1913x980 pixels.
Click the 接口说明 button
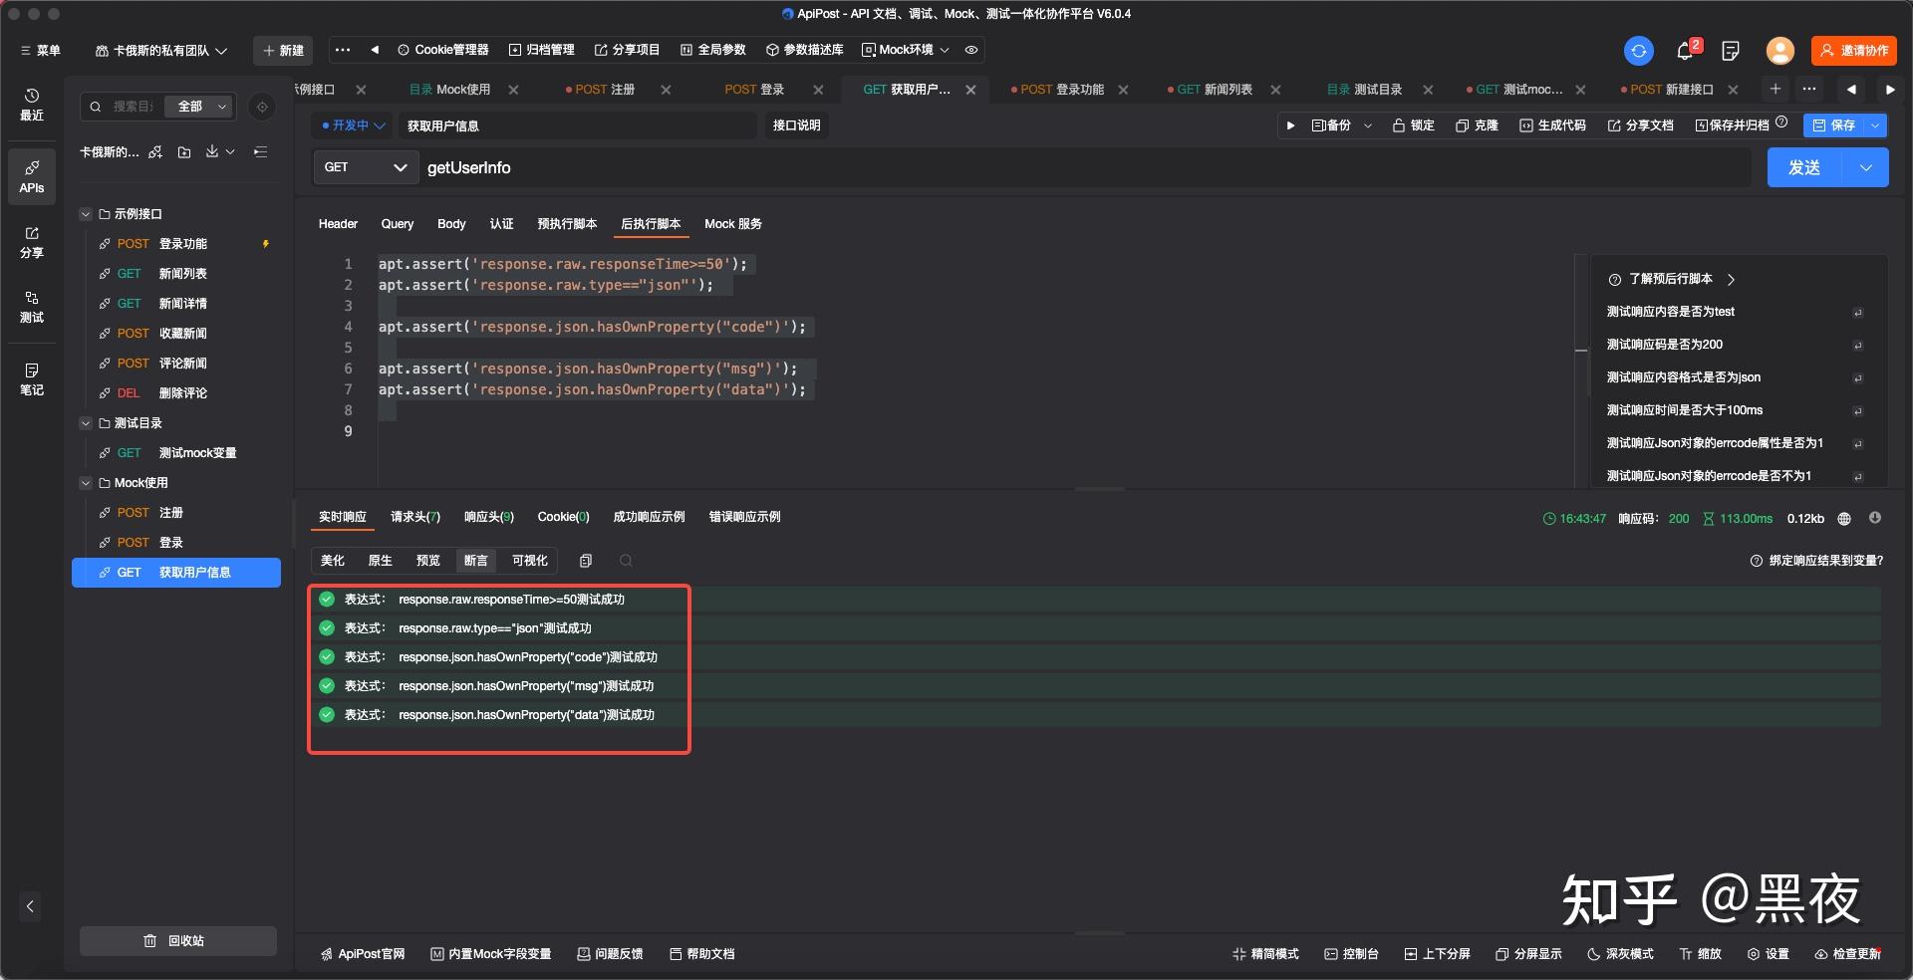point(796,125)
